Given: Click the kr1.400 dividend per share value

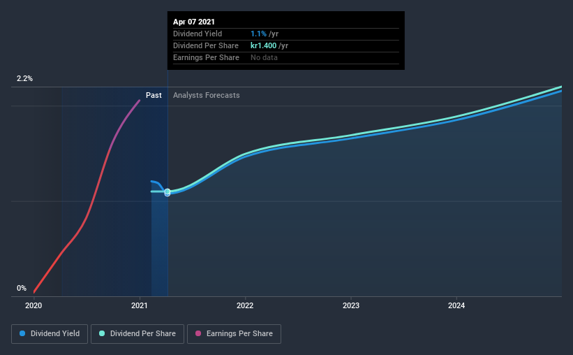Looking at the screenshot, I should [x=263, y=45].
